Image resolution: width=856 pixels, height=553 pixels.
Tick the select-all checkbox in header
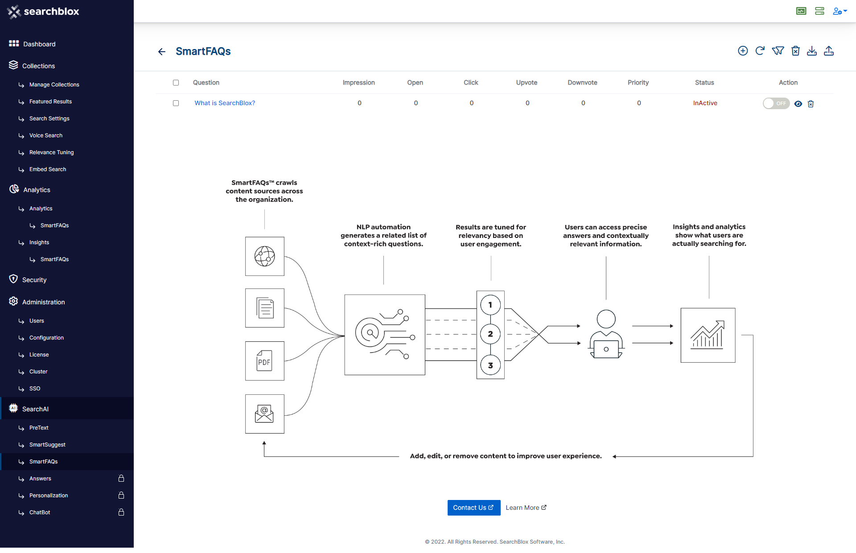176,83
